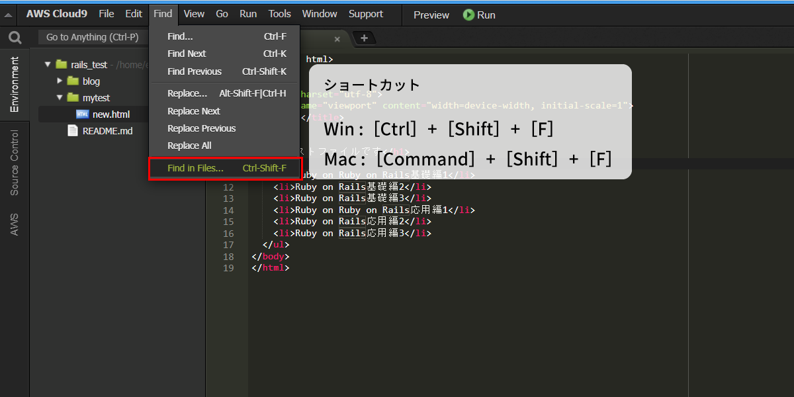
Task: Close the open Find menu in the menu bar
Action: [163, 14]
